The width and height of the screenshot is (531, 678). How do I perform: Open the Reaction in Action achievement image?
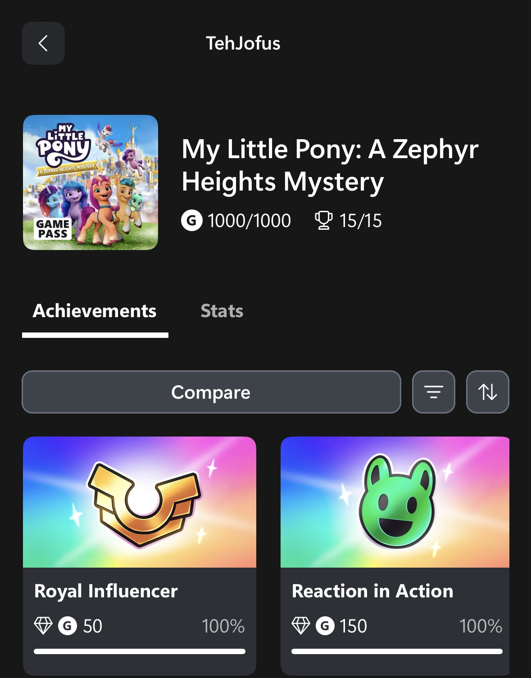(395, 502)
